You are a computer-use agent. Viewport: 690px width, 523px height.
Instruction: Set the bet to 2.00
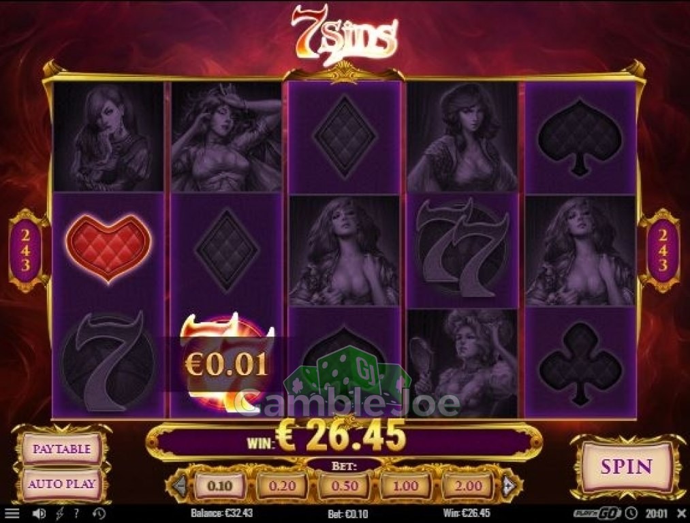coord(468,486)
